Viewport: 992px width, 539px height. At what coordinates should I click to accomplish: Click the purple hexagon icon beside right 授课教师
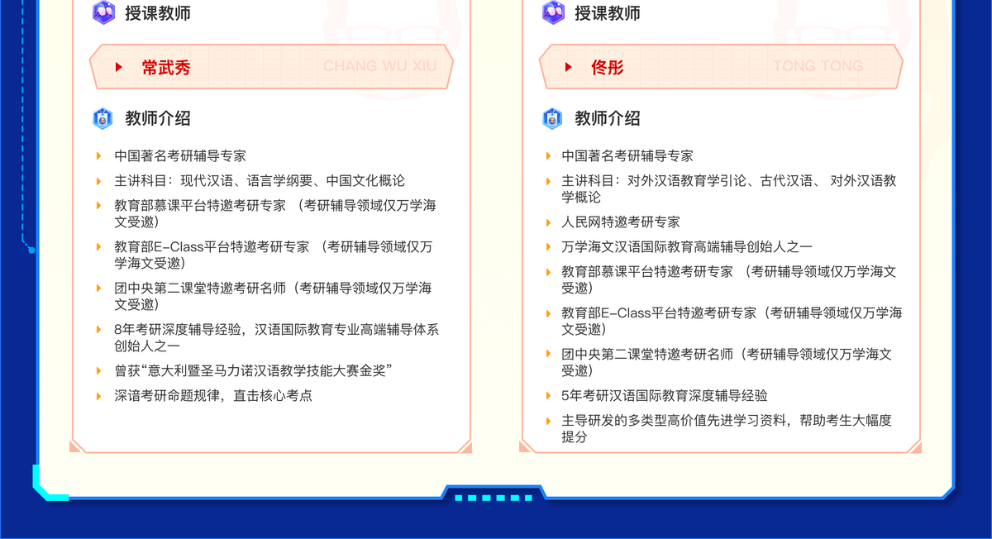(x=553, y=12)
